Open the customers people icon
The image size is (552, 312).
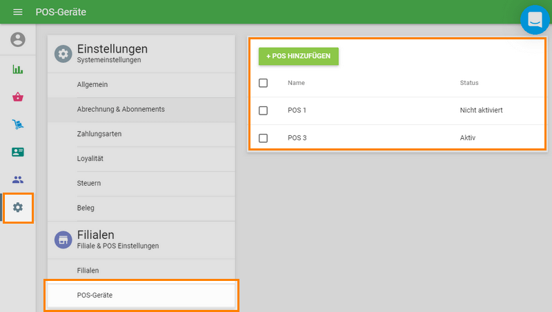pos(18,179)
